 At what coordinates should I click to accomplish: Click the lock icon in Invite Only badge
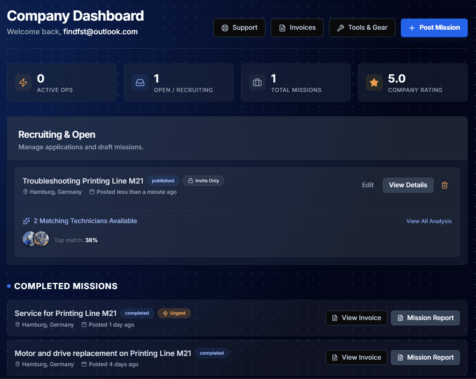point(189,181)
